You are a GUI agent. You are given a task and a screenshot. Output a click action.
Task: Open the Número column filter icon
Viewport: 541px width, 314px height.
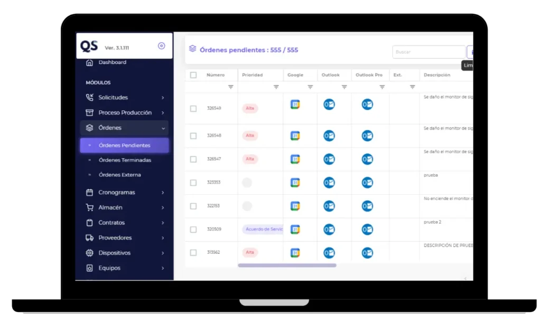pyautogui.click(x=231, y=87)
